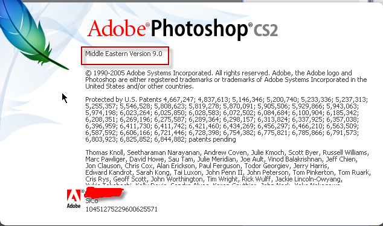Viewport: 383px width, 226px height.
Task: Click the registered trademark symbol after Adobe
Action: [147, 25]
